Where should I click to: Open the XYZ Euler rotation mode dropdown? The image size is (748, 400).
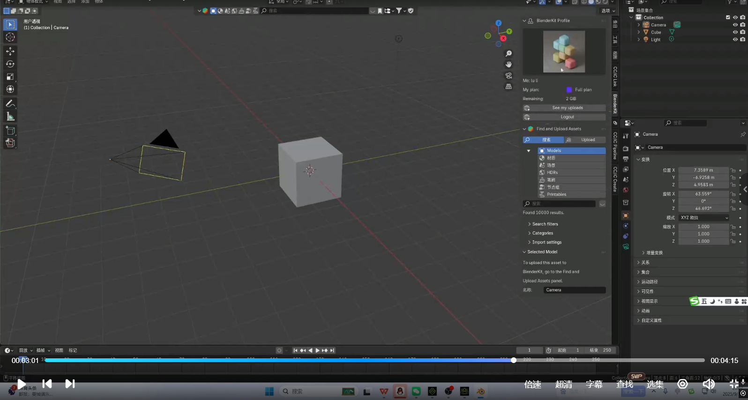[x=704, y=218]
